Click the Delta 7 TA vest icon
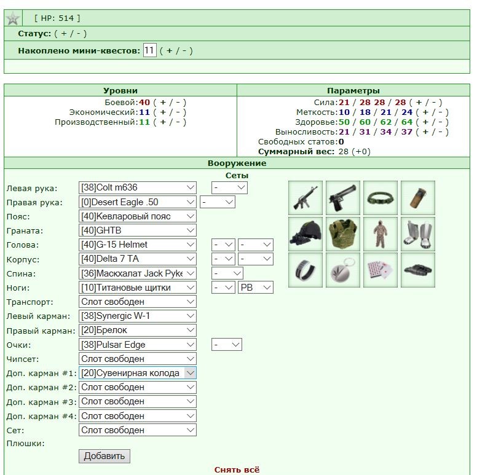 [x=343, y=234]
